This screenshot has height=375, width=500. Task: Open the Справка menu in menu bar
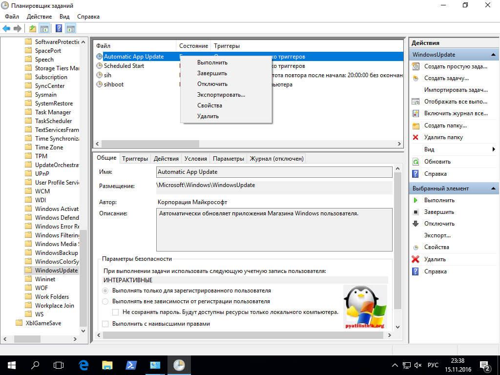[88, 17]
